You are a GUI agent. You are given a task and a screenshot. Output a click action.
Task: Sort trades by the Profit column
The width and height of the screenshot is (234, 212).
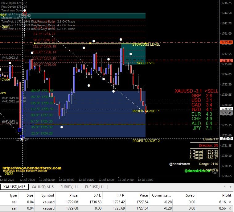click(x=226, y=195)
